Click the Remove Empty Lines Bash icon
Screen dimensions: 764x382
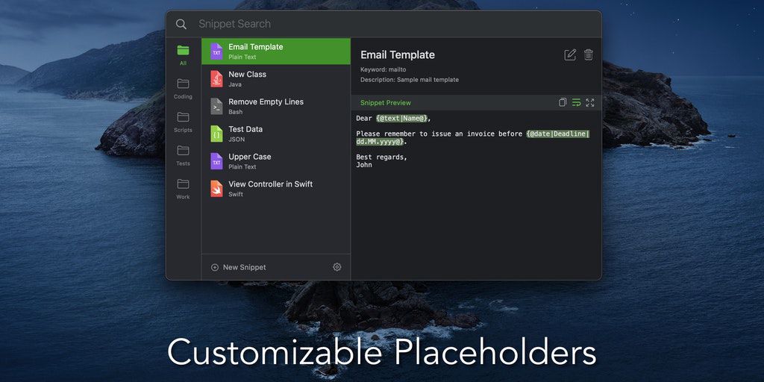[216, 106]
